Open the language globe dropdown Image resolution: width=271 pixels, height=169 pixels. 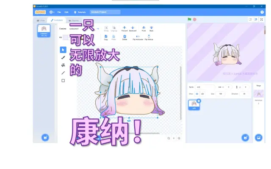coord(52,12)
